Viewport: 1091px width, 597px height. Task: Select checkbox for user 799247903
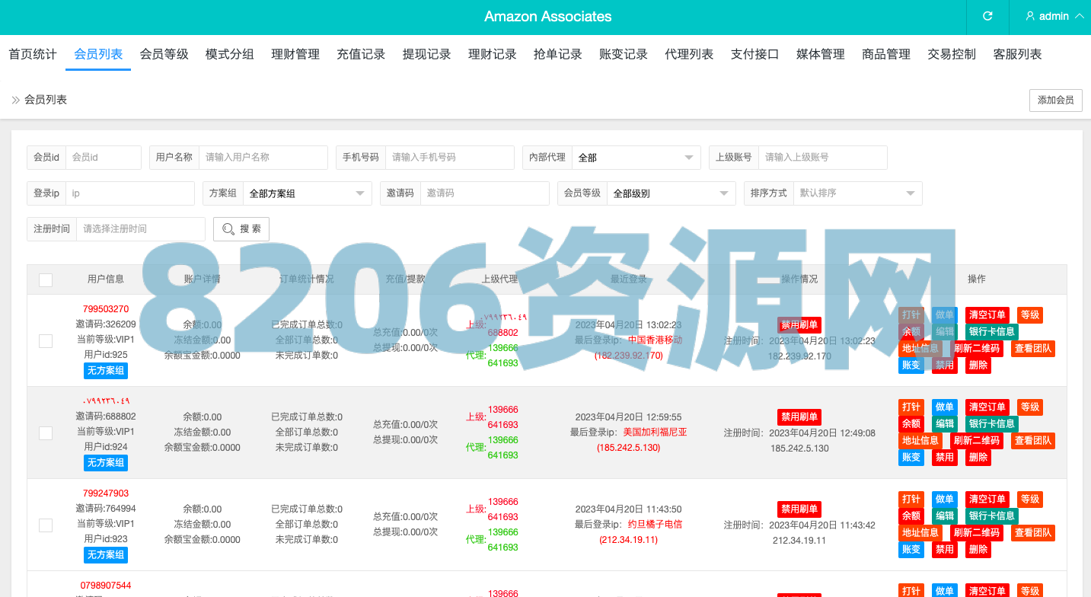point(46,525)
